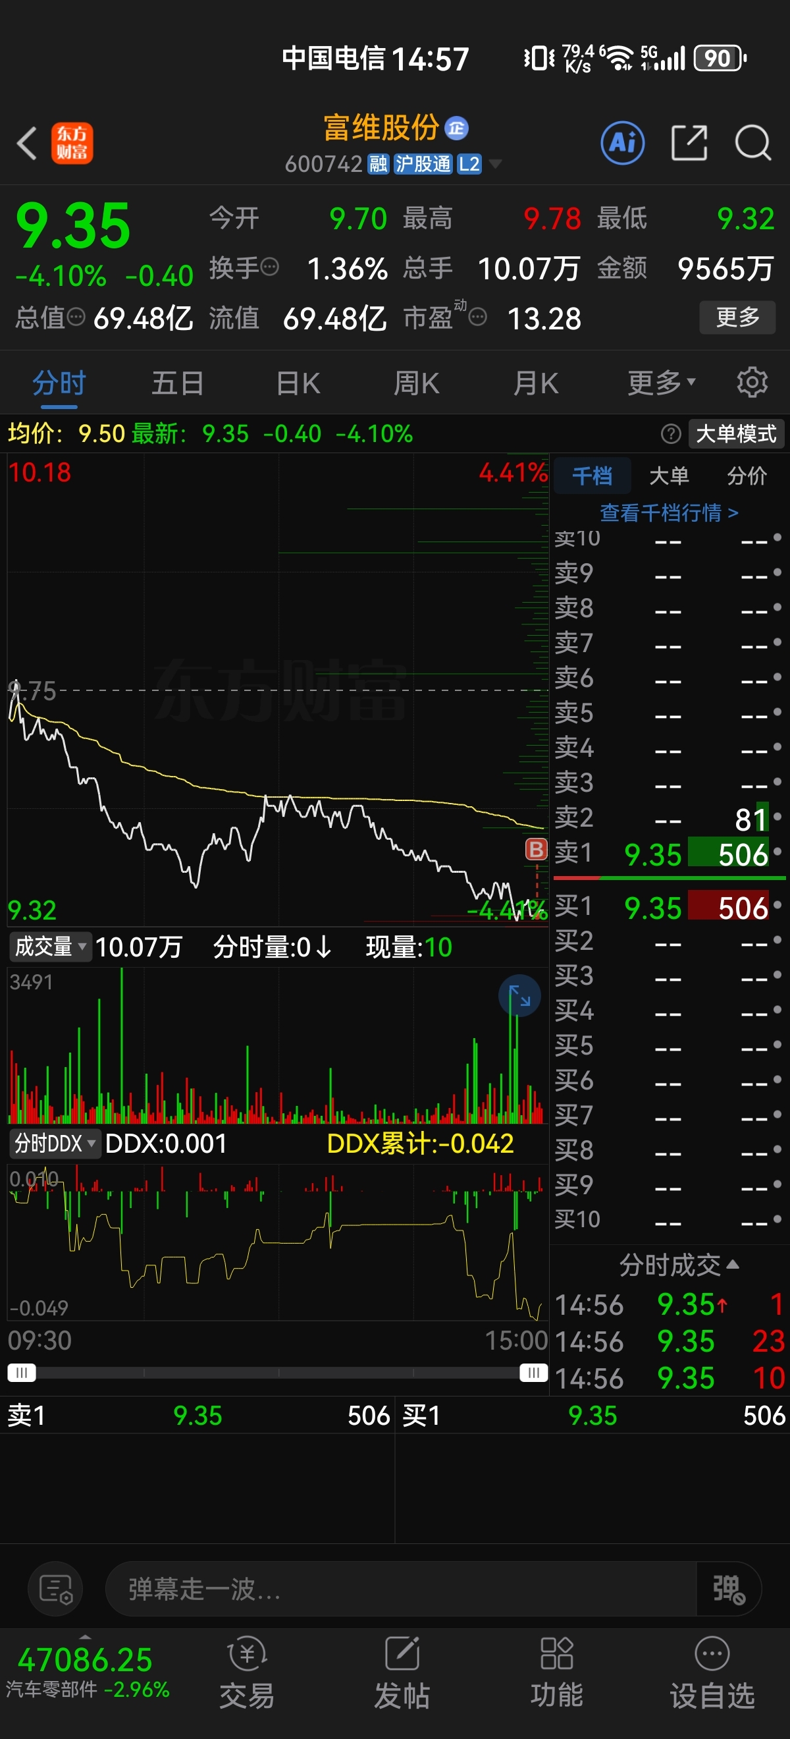Open the comment list icon beside input
The height and width of the screenshot is (1739, 790).
pyautogui.click(x=55, y=1588)
